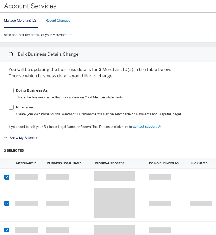The image size is (216, 235).
Task: Click the briefcase icon beside Bulk Business Details Change
Action: (10, 54)
